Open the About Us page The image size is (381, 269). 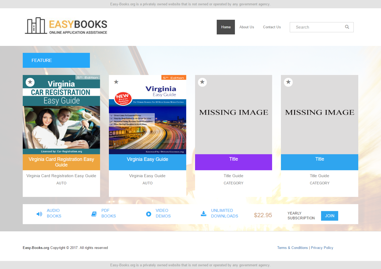tap(247, 27)
